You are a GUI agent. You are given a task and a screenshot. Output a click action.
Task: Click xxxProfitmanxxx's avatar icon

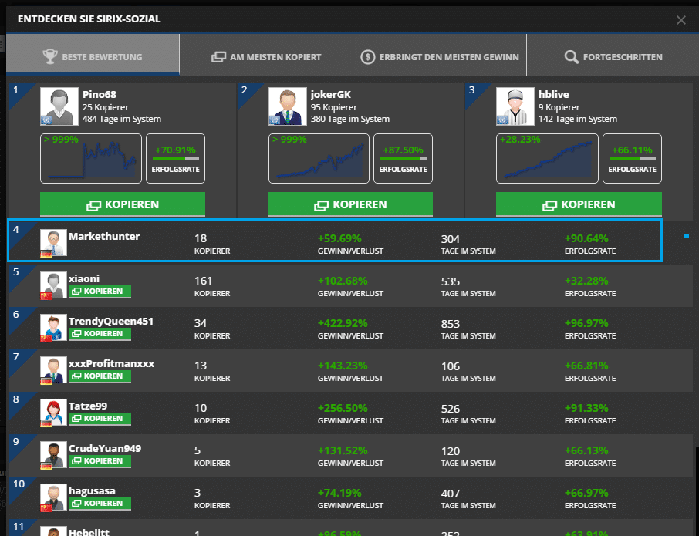(x=53, y=369)
